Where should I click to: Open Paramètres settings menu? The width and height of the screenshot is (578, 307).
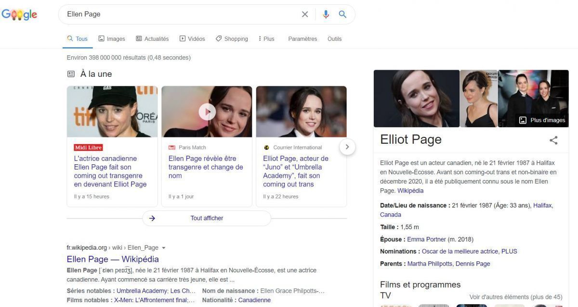point(302,39)
